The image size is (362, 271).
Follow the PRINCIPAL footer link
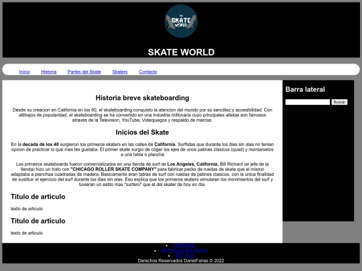click(184, 246)
